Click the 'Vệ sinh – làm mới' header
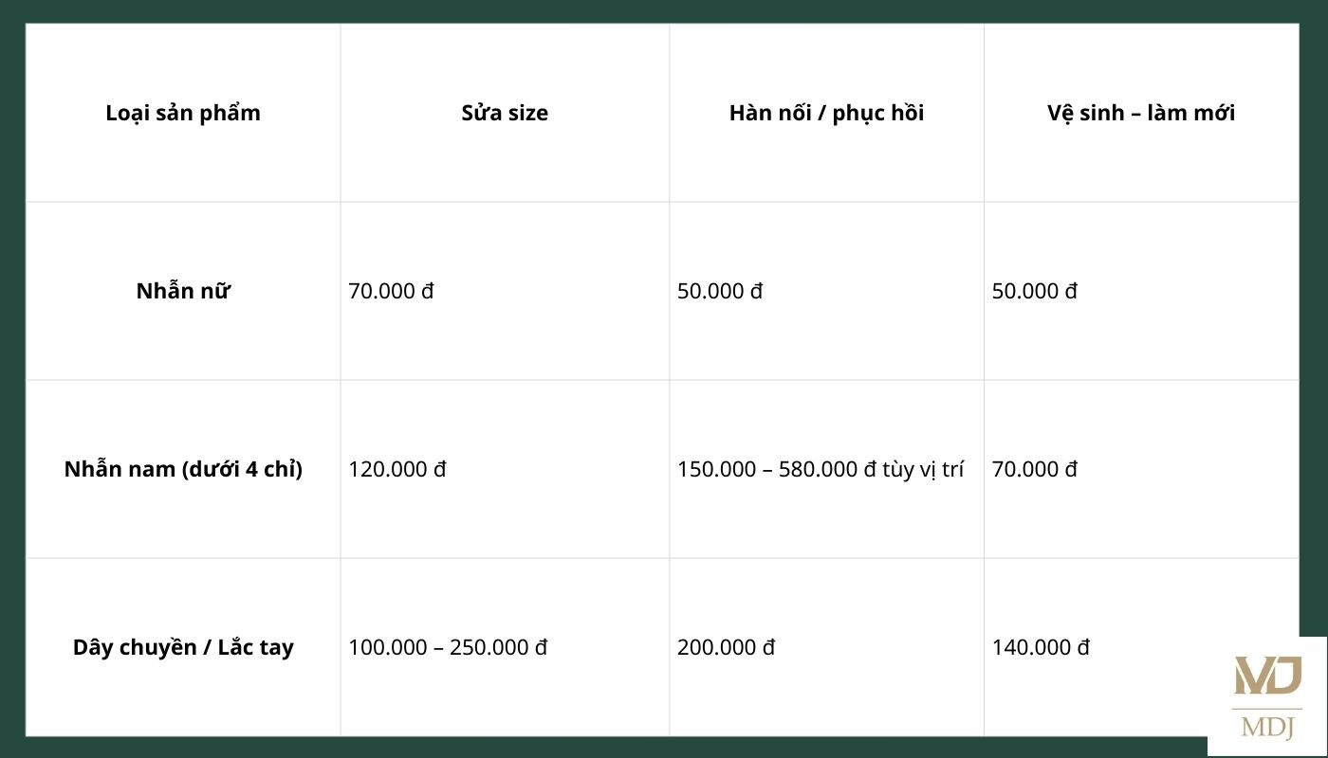1328x758 pixels. pos(1141,113)
